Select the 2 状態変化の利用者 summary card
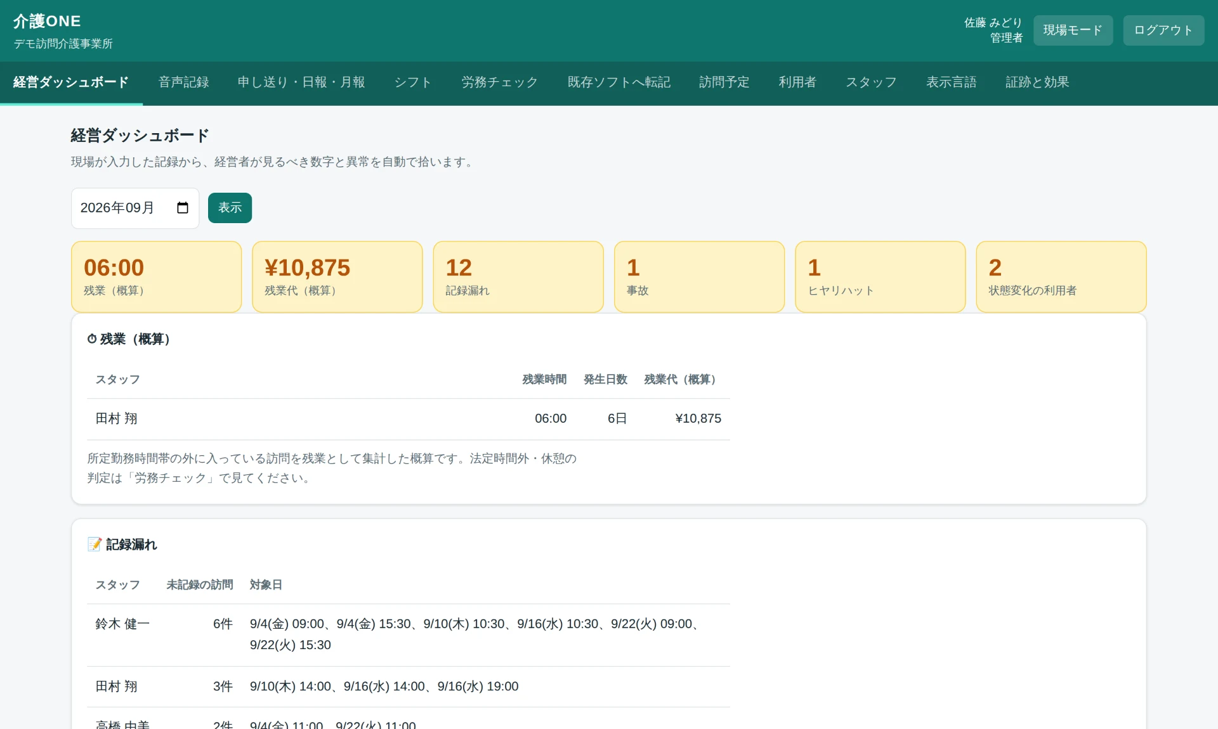 tap(1061, 276)
